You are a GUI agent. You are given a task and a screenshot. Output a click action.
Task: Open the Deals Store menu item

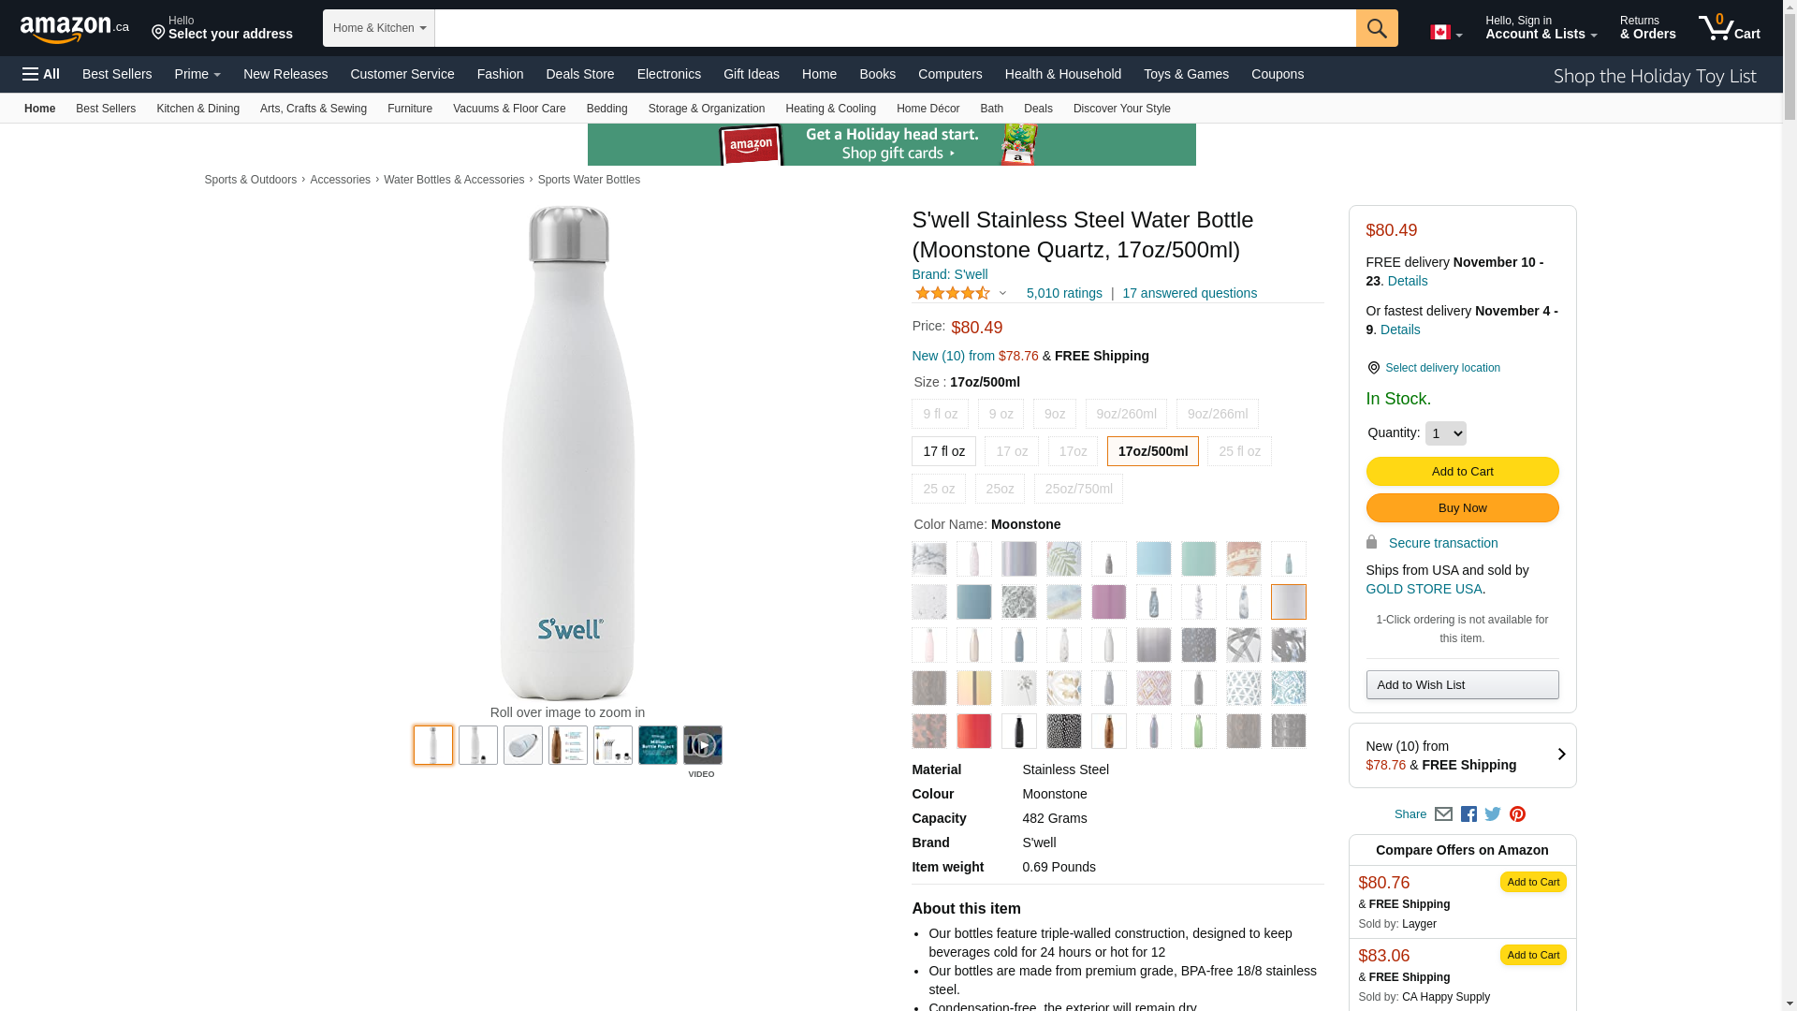(580, 74)
